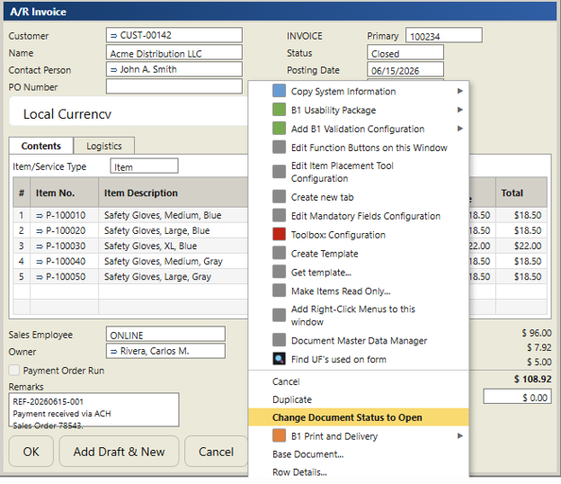Expand Add B1 Validation Configuration submenu arrow
The height and width of the screenshot is (484, 561).
(x=459, y=129)
